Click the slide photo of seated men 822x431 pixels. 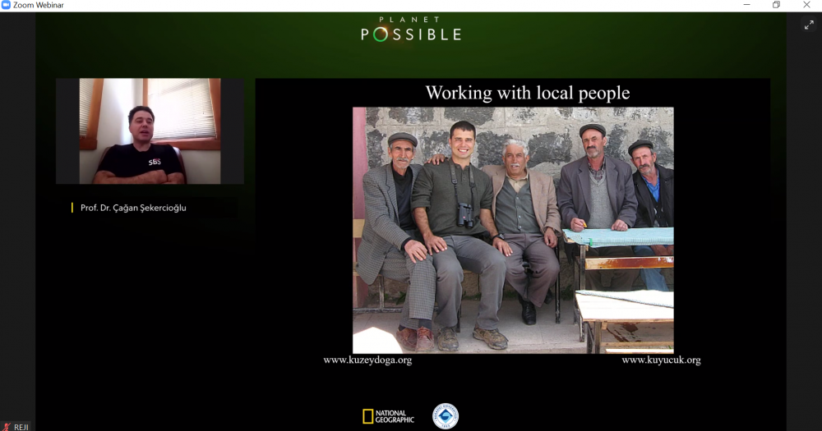(513, 230)
